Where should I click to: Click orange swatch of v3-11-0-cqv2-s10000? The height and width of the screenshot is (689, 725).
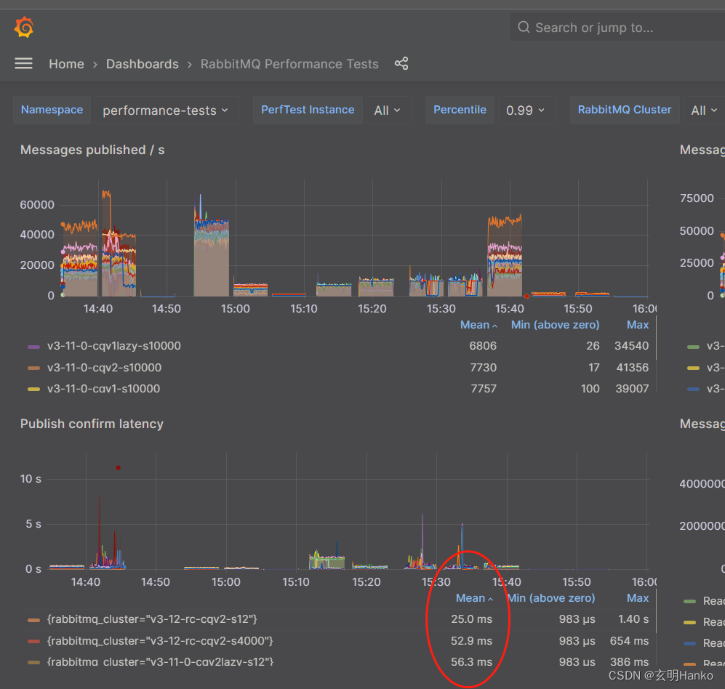point(33,368)
